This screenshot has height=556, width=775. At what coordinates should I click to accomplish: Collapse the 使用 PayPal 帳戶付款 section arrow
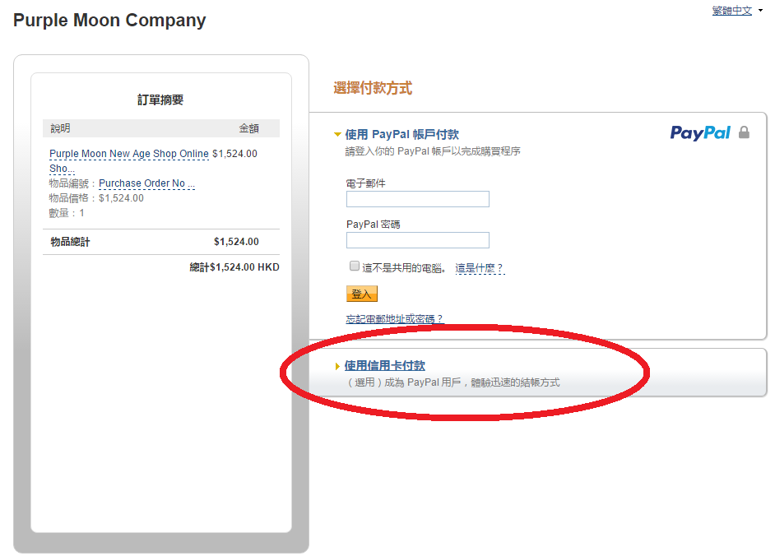[337, 134]
